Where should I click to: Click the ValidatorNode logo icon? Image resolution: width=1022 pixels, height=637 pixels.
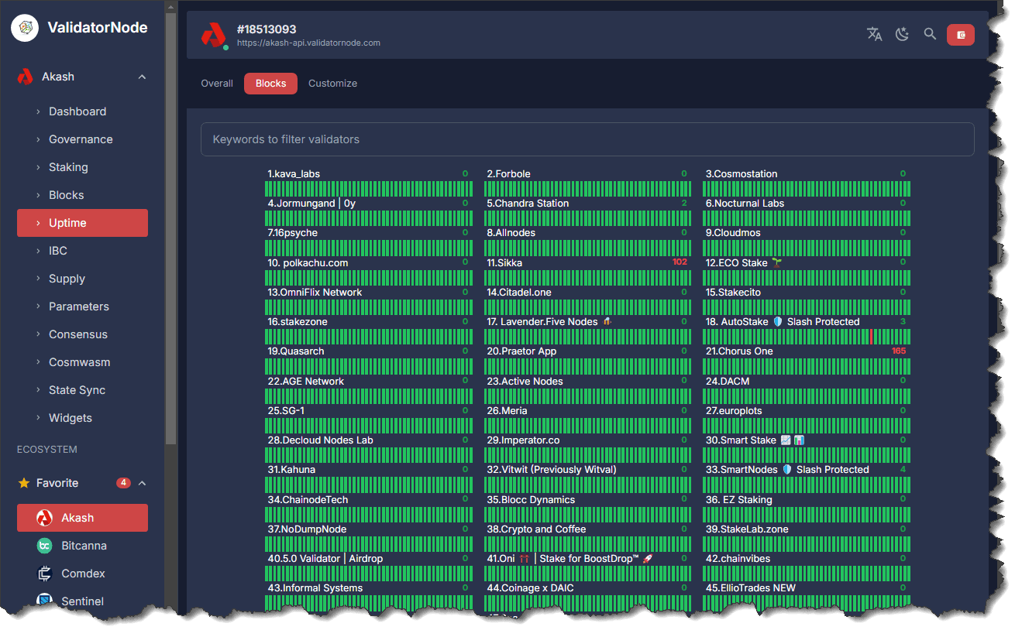[x=25, y=28]
